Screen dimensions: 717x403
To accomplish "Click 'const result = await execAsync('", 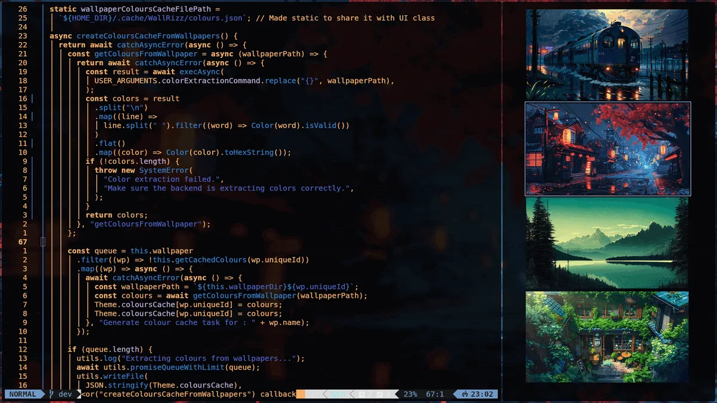I will (155, 72).
